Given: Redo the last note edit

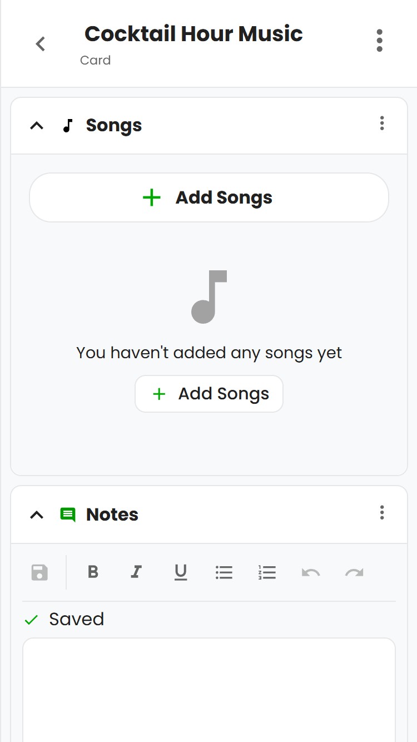Looking at the screenshot, I should [354, 572].
